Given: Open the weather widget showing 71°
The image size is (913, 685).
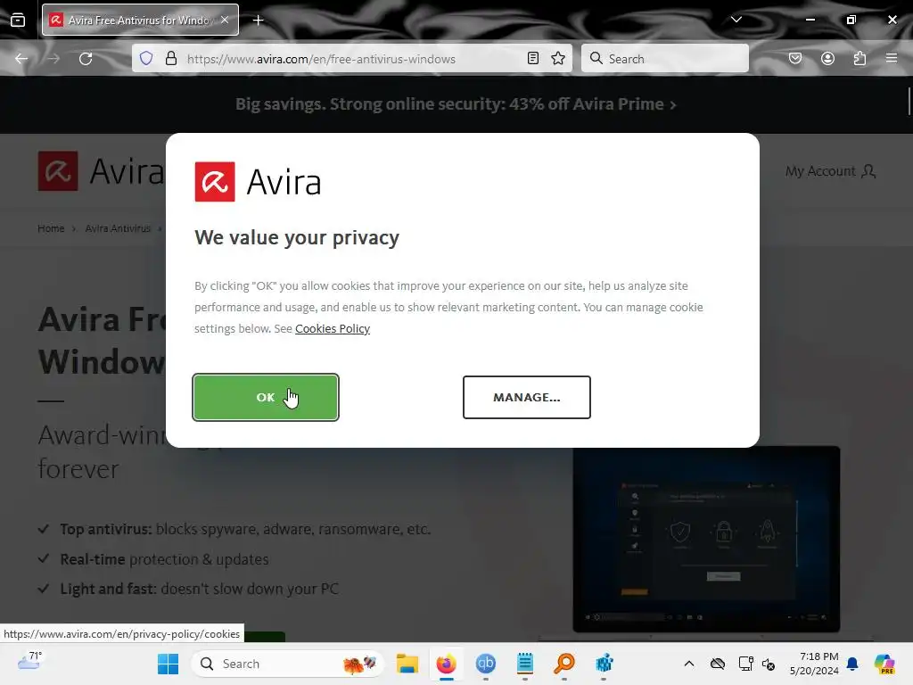Looking at the screenshot, I should (x=29, y=663).
